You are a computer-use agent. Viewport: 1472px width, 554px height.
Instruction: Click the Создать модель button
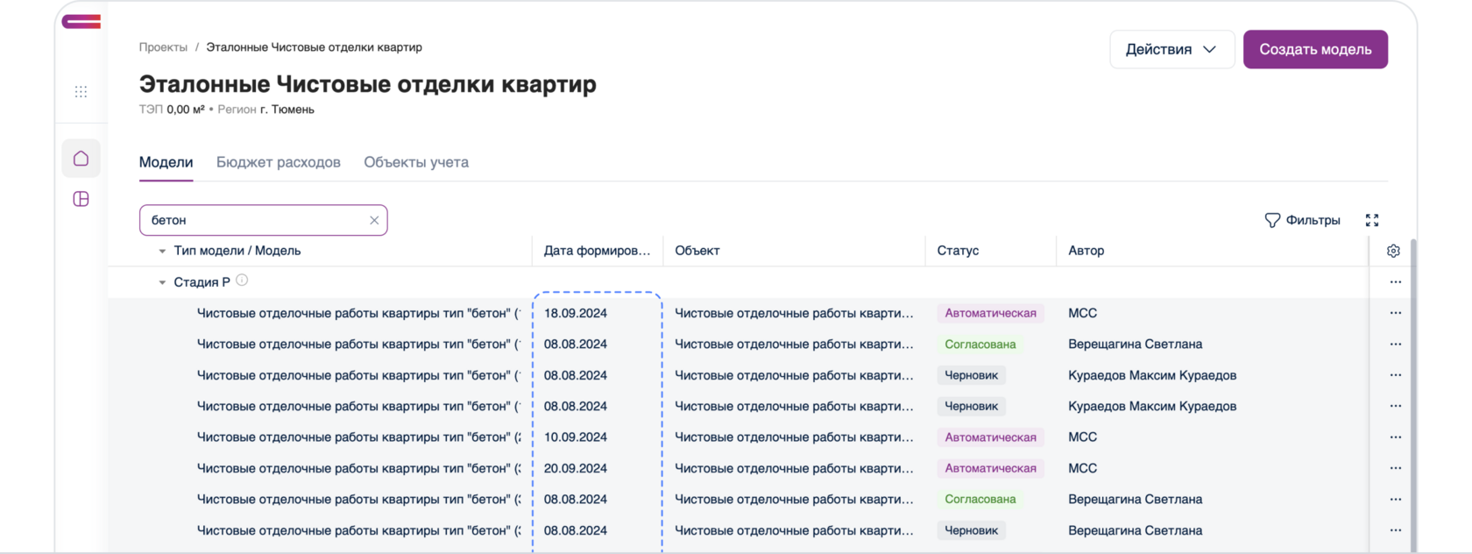[x=1315, y=49]
